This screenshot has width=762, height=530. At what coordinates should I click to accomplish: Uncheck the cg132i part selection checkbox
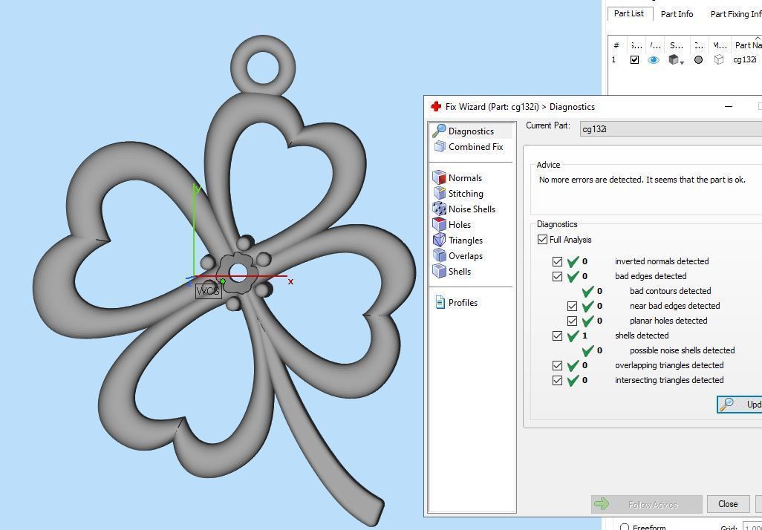634,59
